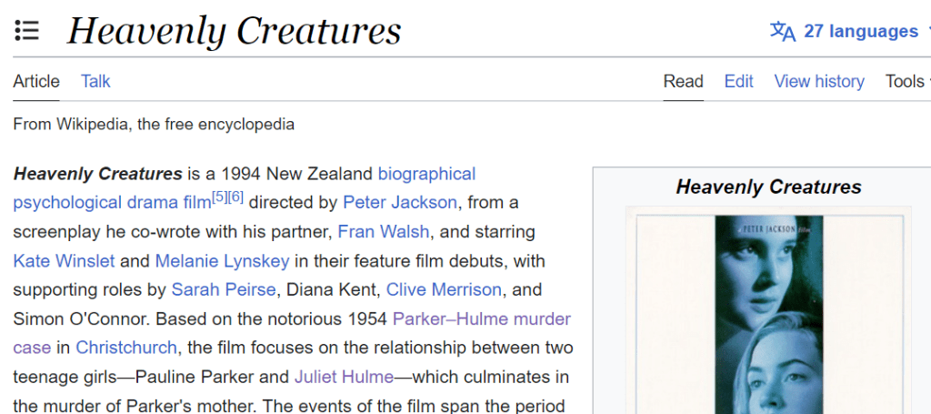This screenshot has width=931, height=414.
Task: Jump to citation footnote 5
Action: click(x=219, y=197)
